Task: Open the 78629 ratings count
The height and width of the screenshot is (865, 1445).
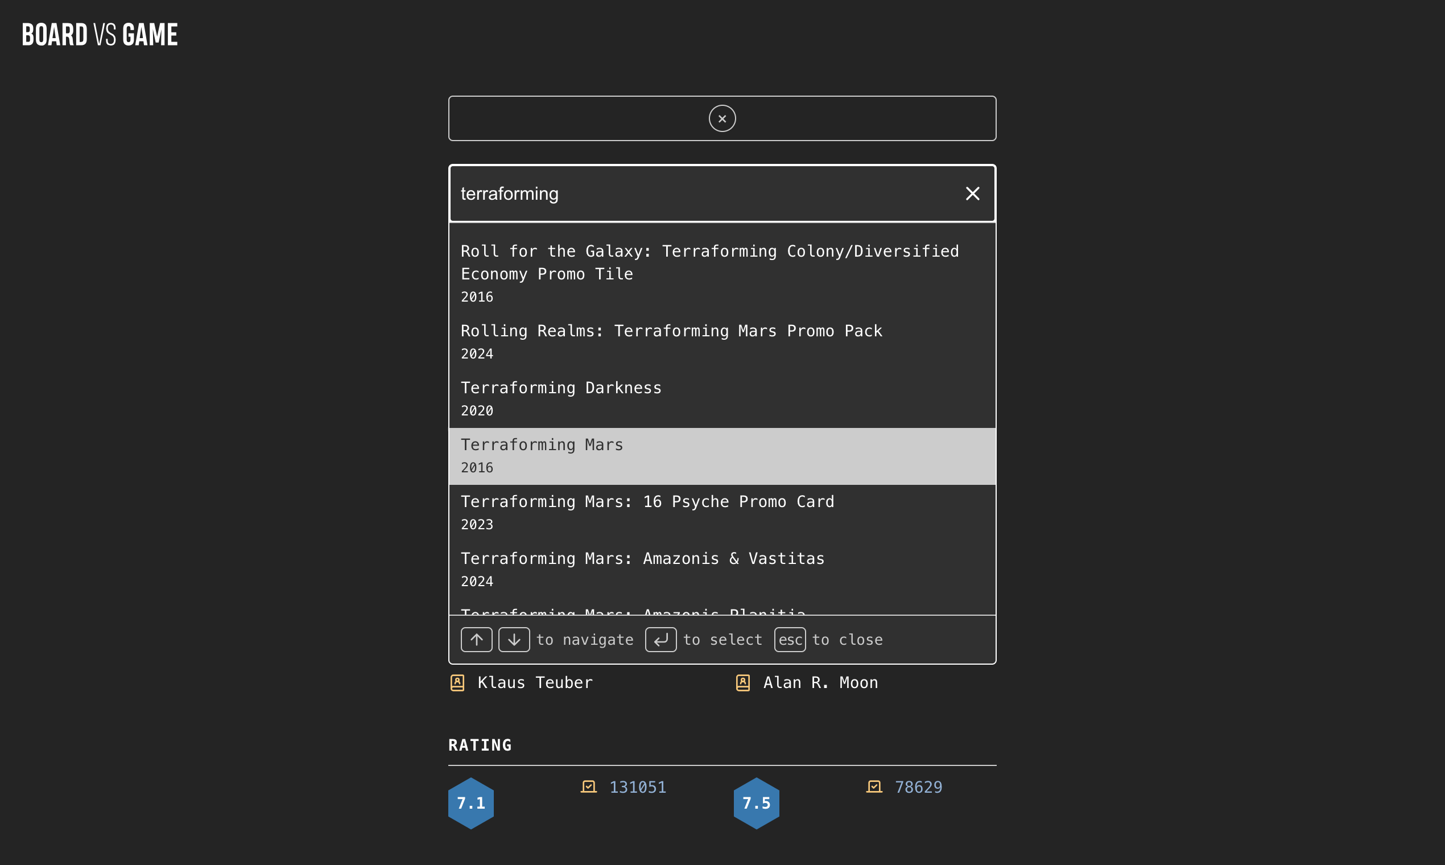Action: coord(919,788)
